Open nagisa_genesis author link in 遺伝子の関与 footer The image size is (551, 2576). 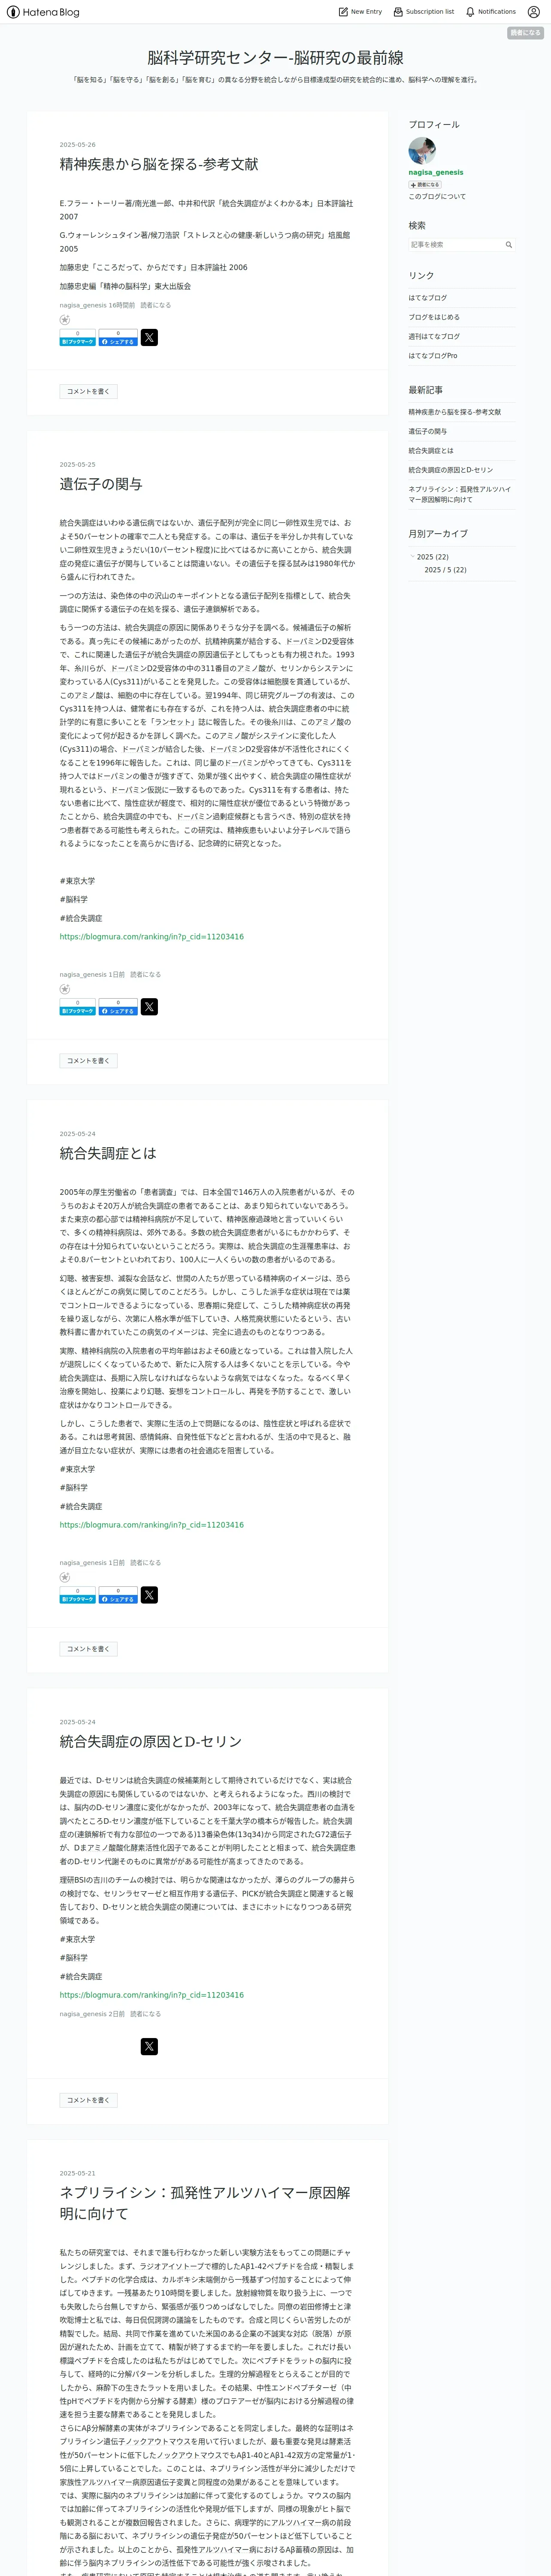83,974
